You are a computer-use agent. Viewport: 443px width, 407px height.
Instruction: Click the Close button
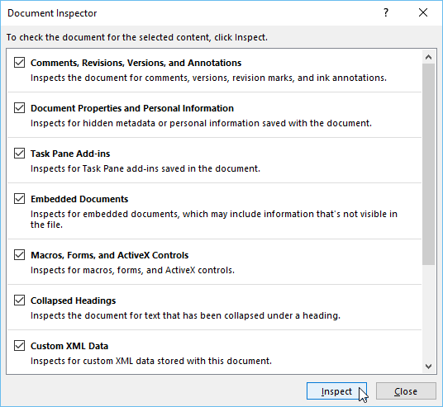click(406, 391)
